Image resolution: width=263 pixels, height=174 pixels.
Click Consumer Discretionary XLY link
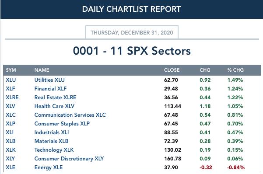pos(69,159)
